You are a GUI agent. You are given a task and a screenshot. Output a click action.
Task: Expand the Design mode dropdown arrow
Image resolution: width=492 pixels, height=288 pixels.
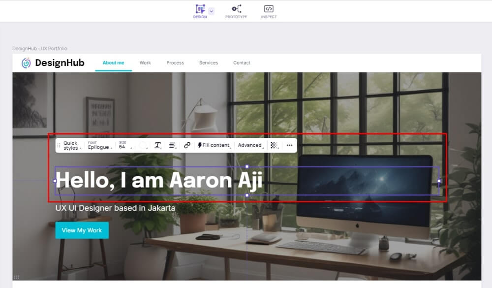point(212,11)
